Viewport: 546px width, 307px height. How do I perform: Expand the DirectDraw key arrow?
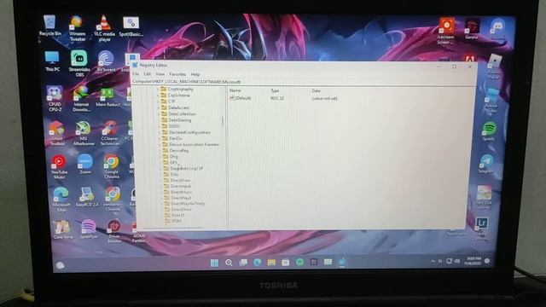point(161,180)
